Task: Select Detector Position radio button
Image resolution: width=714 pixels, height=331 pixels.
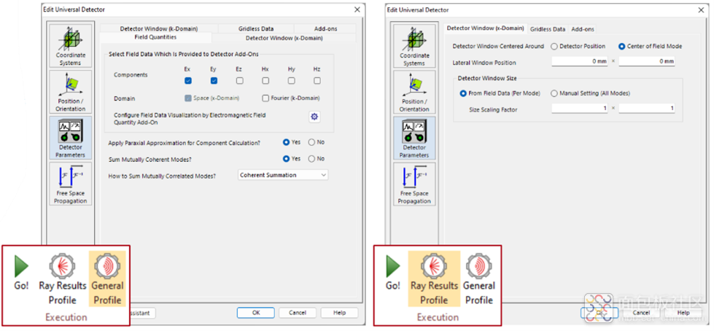Action: click(x=554, y=47)
